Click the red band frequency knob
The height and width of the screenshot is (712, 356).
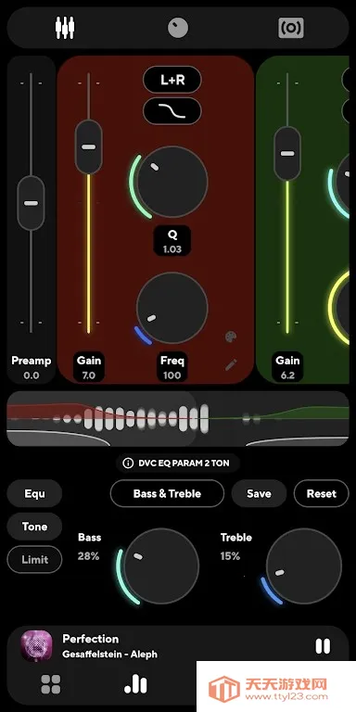[172, 308]
